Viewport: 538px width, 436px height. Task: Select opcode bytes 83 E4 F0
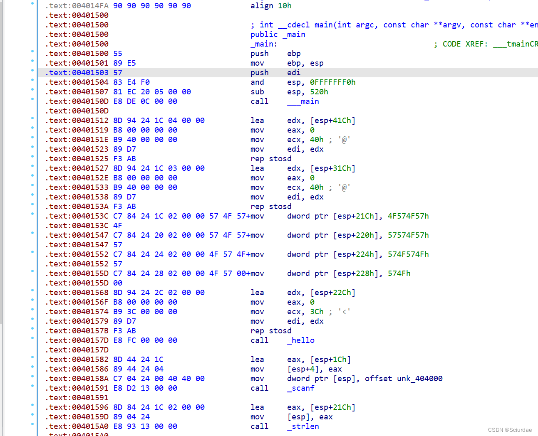click(x=131, y=82)
